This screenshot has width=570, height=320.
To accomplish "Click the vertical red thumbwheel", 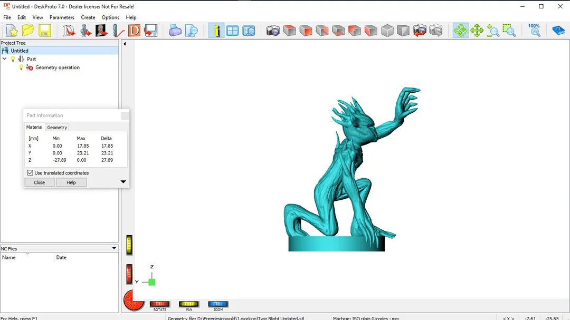I will tap(129, 274).
